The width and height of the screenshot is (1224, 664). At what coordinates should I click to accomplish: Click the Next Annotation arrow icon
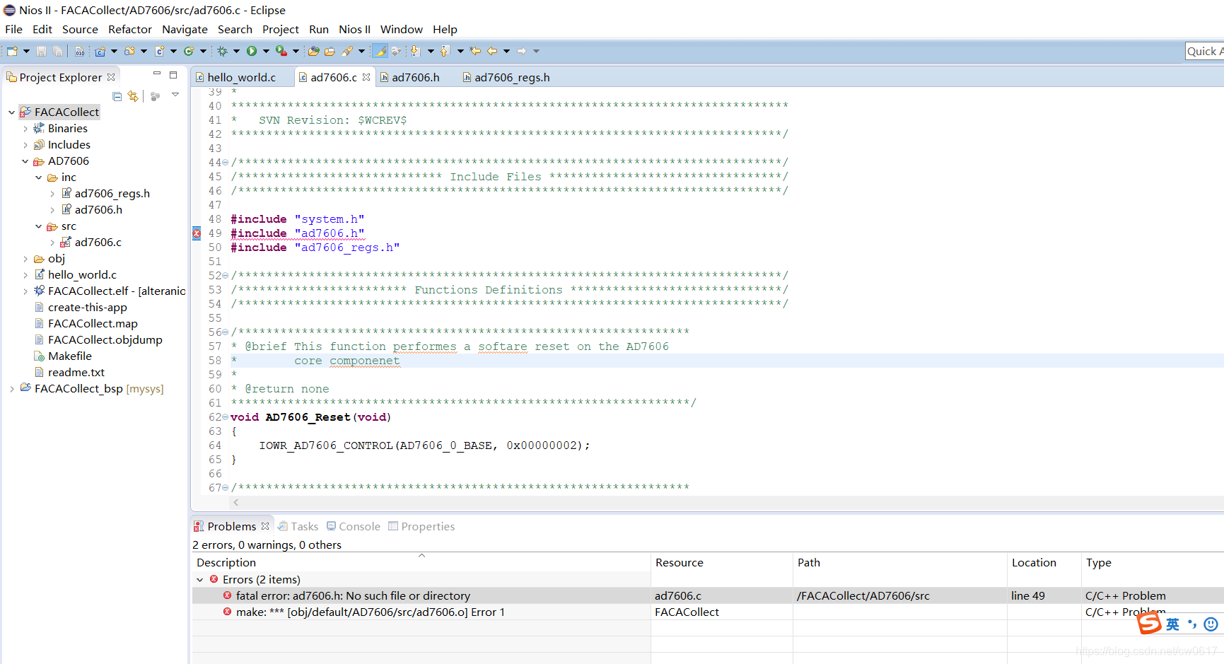[x=415, y=51]
